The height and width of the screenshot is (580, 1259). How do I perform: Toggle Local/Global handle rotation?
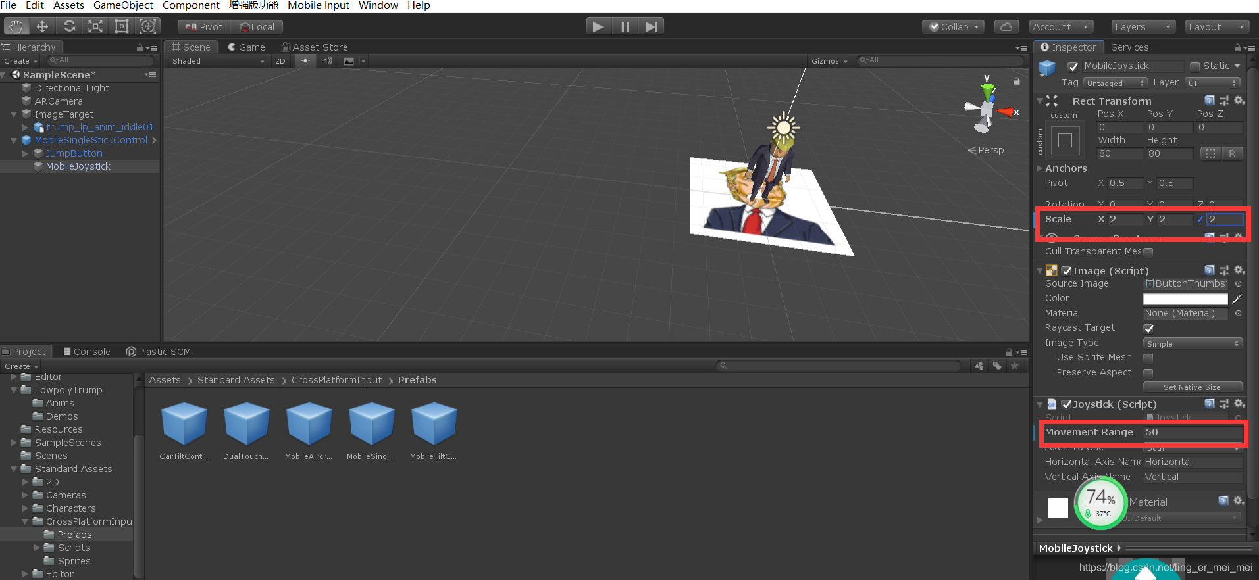tap(257, 27)
